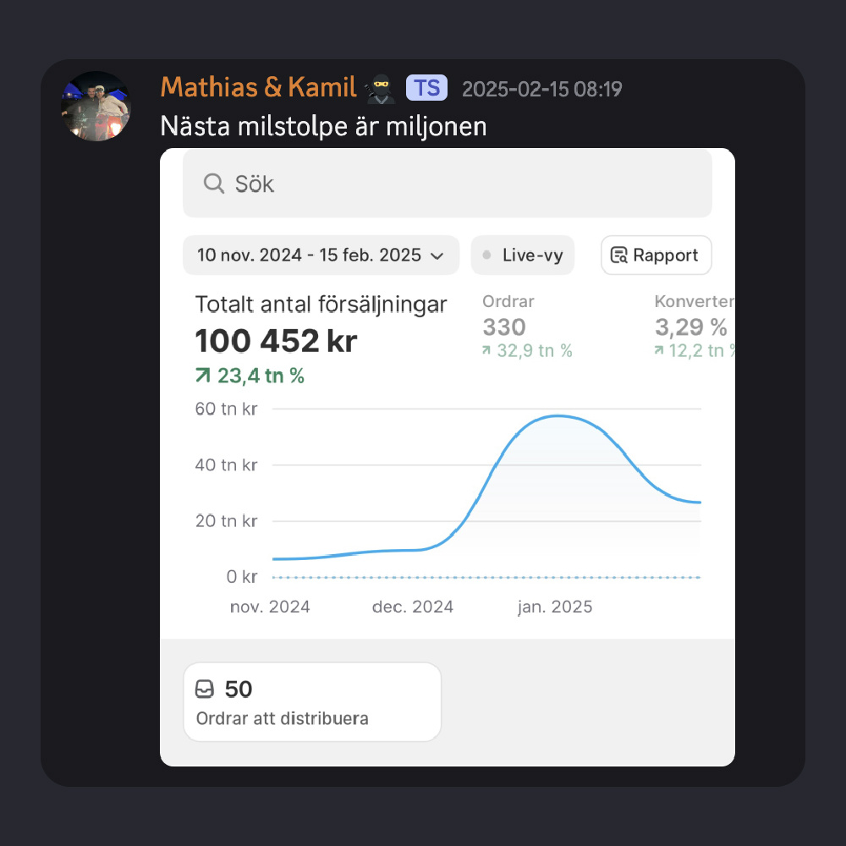Click the TS server tag badge

coord(426,88)
